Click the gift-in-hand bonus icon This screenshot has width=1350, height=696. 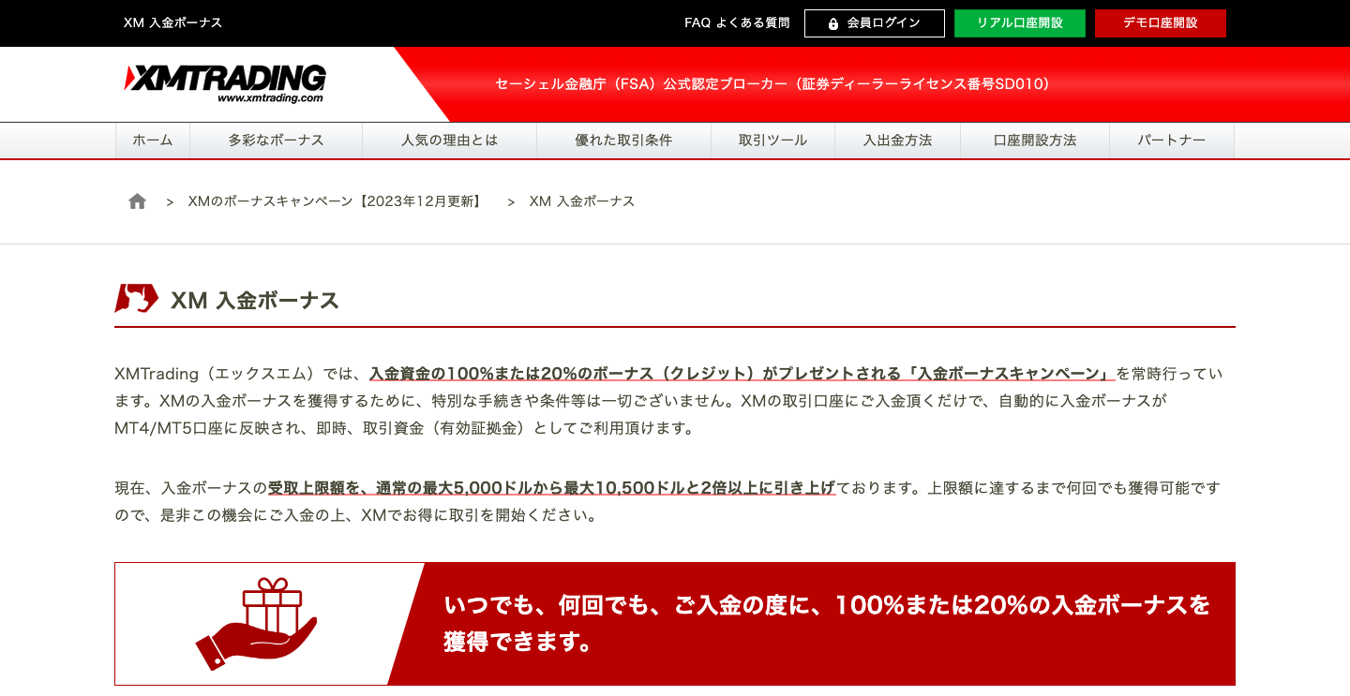(257, 624)
